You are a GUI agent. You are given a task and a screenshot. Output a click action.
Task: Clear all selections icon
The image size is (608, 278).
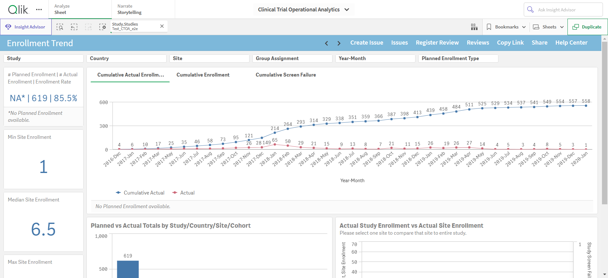pyautogui.click(x=103, y=27)
